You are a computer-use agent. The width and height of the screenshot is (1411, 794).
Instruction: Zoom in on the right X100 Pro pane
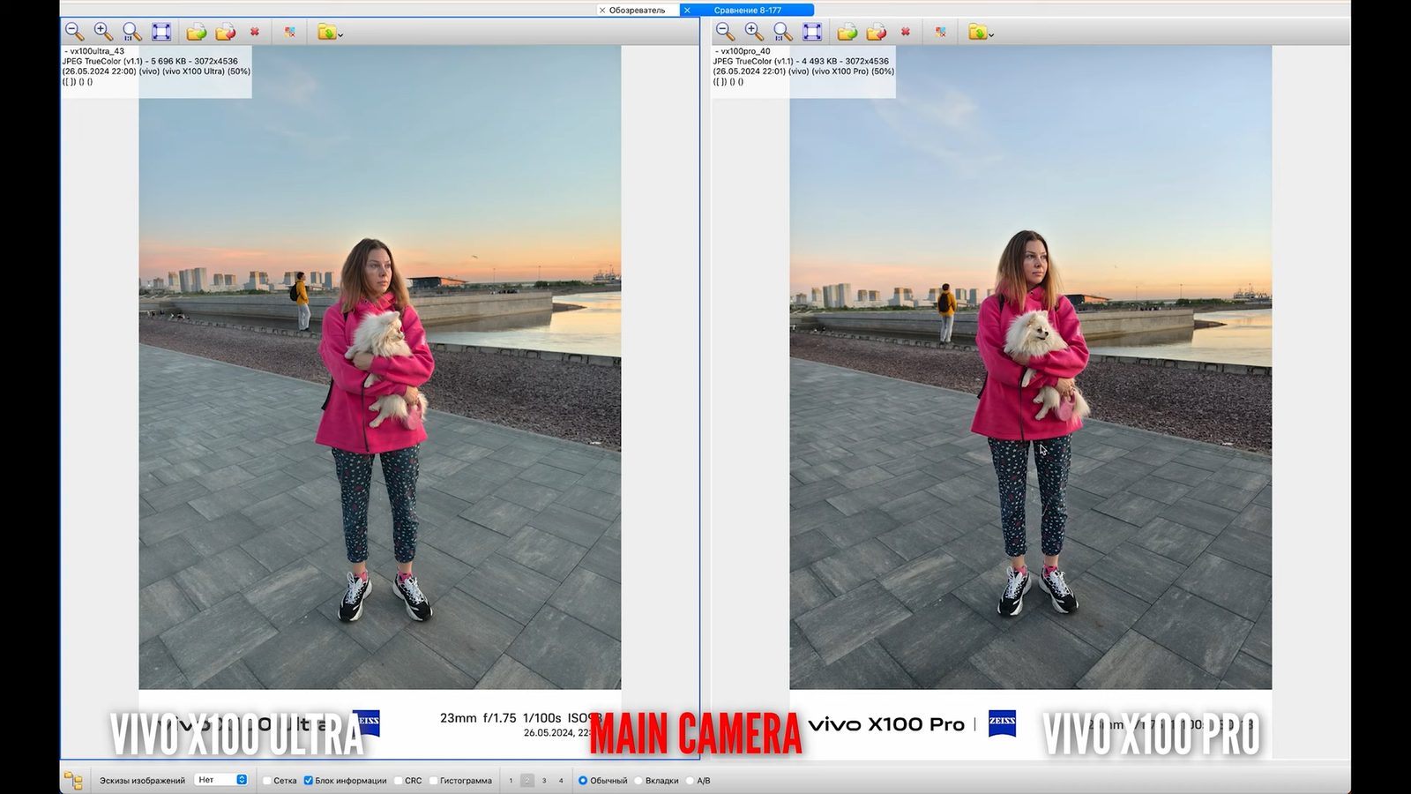[x=754, y=32]
